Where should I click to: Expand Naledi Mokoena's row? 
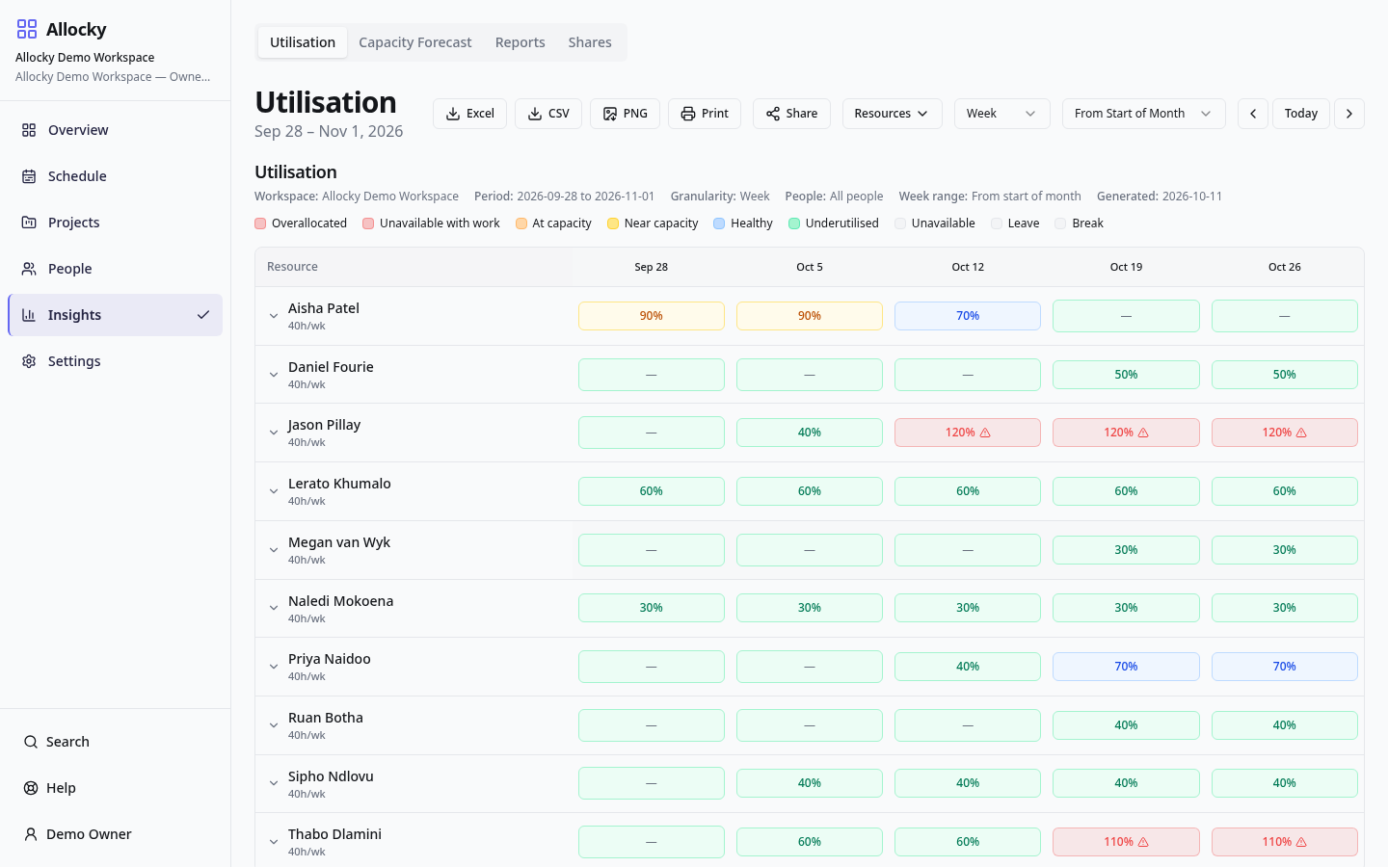point(274,608)
